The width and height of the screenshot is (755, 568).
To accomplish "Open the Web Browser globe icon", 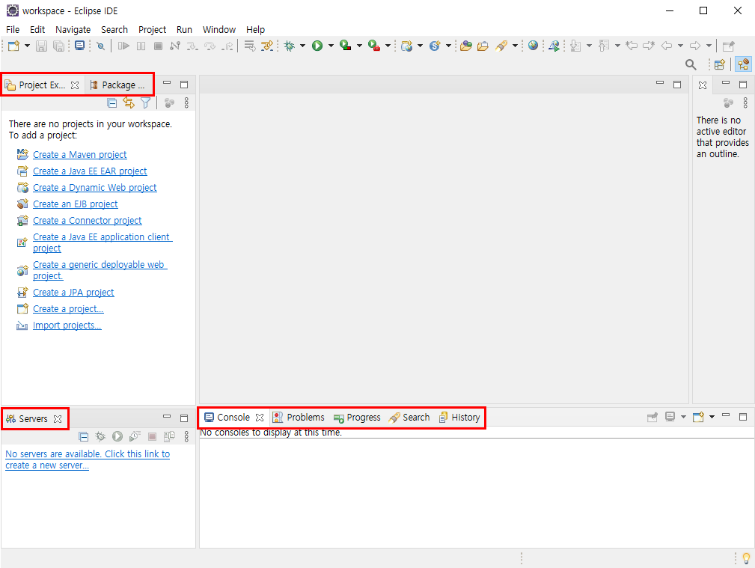I will tap(533, 46).
